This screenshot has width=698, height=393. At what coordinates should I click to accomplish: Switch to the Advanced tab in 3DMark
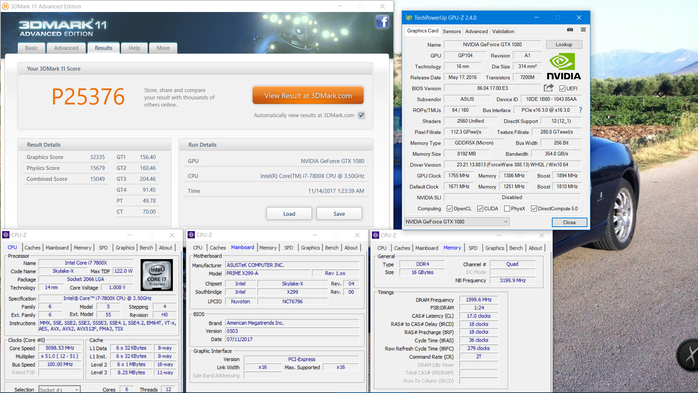[66, 48]
